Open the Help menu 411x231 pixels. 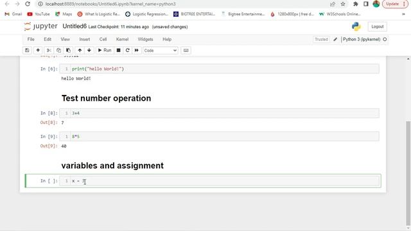[167, 39]
